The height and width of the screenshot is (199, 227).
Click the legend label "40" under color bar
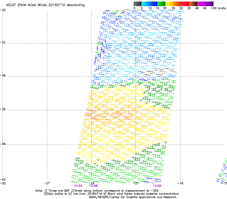click(x=197, y=8)
